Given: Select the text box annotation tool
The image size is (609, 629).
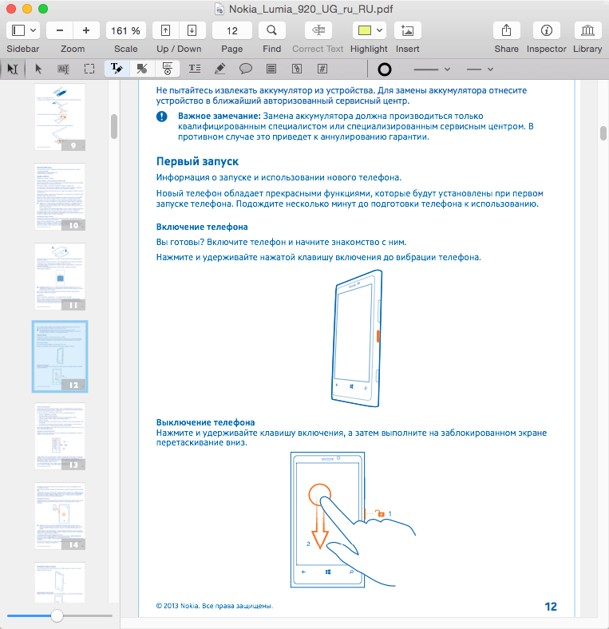Looking at the screenshot, I should (x=195, y=69).
